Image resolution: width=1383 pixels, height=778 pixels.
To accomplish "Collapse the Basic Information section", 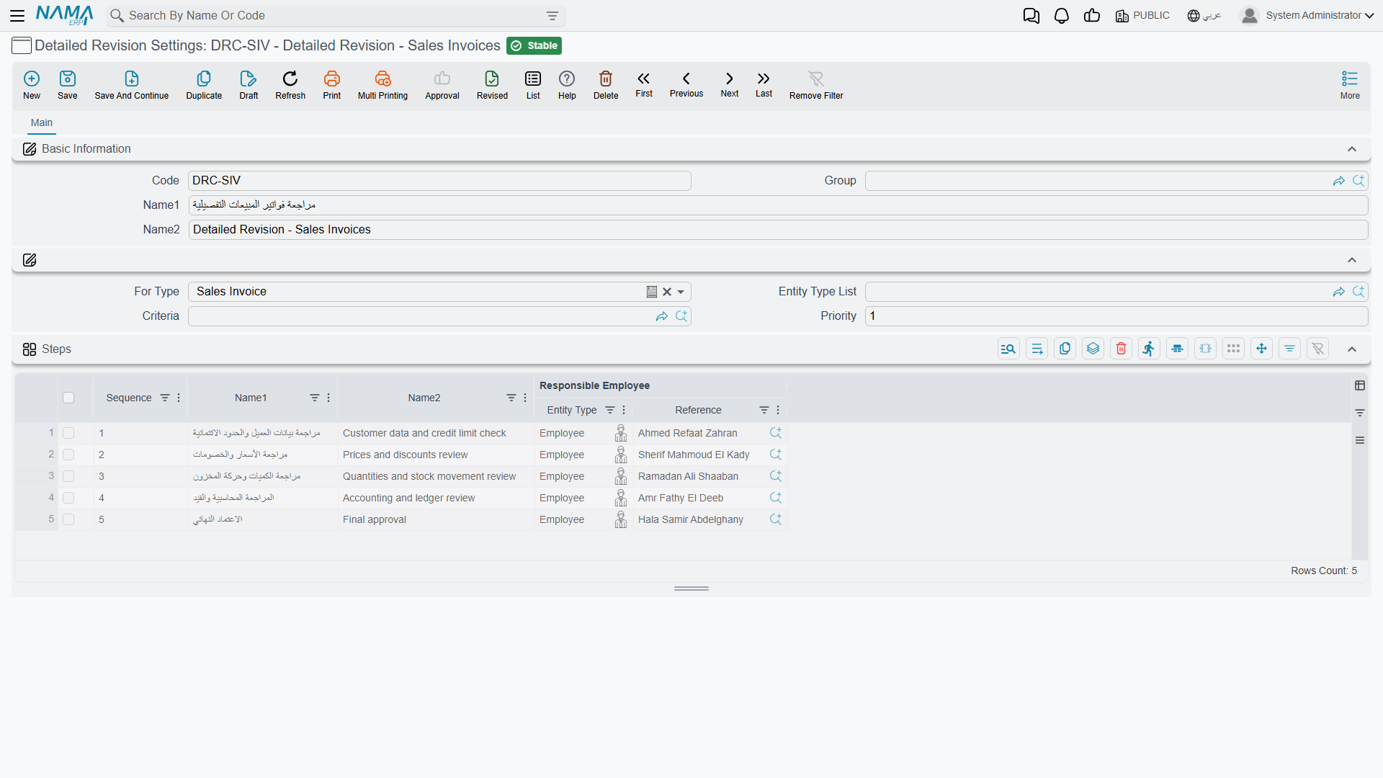I will pos(1352,149).
